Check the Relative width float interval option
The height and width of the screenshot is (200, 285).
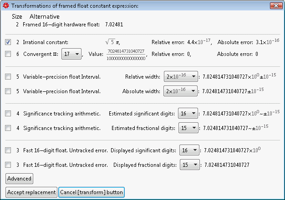pos(8,77)
